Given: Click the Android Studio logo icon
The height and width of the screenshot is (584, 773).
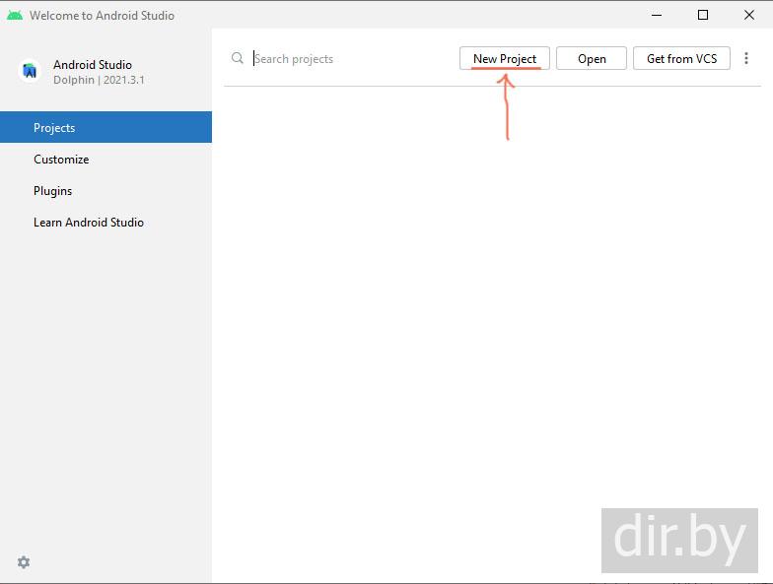Looking at the screenshot, I should (30, 71).
